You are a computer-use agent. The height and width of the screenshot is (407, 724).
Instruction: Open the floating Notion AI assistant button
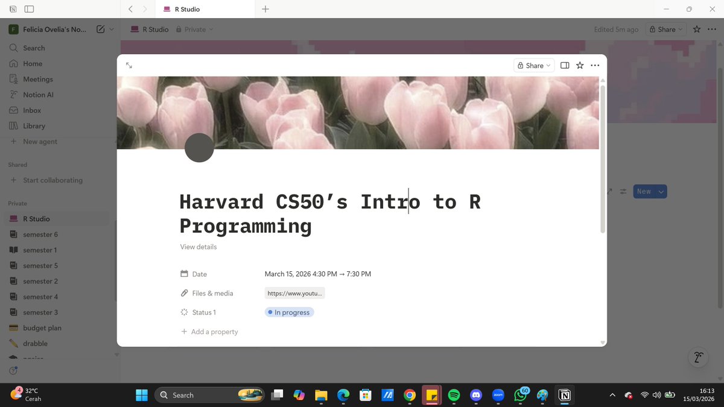click(698, 357)
